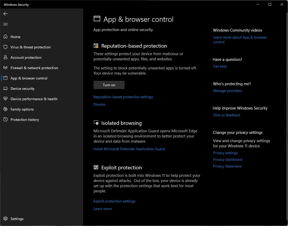Image resolution: width=288 pixels, height=226 pixels.
Task: Click the Virus & threat protection shield icon
Action: [x=5, y=47]
